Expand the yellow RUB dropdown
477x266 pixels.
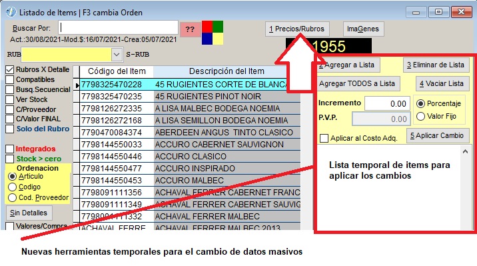point(117,55)
